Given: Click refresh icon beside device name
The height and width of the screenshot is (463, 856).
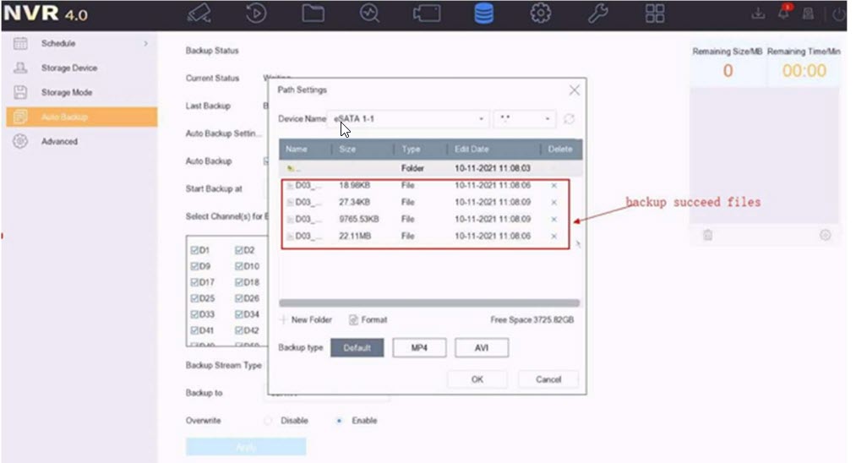Looking at the screenshot, I should point(570,119).
